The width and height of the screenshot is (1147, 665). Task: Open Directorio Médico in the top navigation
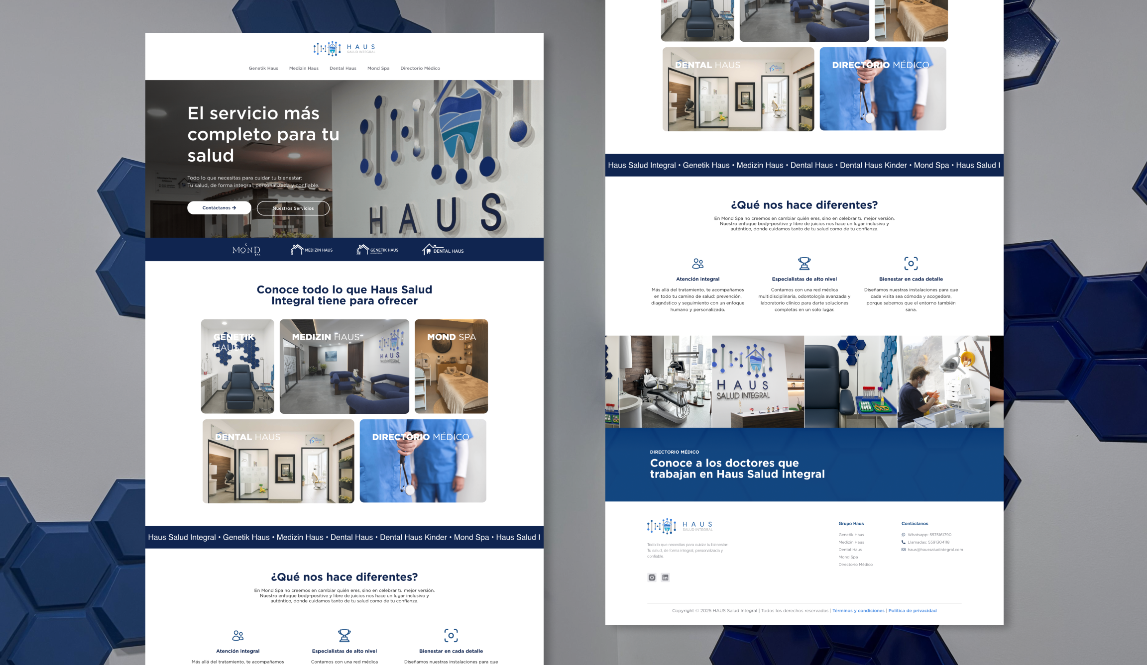420,68
